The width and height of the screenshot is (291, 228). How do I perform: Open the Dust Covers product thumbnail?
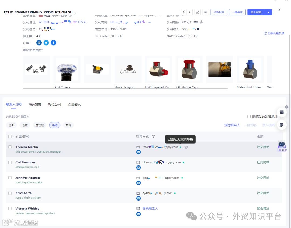(67, 70)
